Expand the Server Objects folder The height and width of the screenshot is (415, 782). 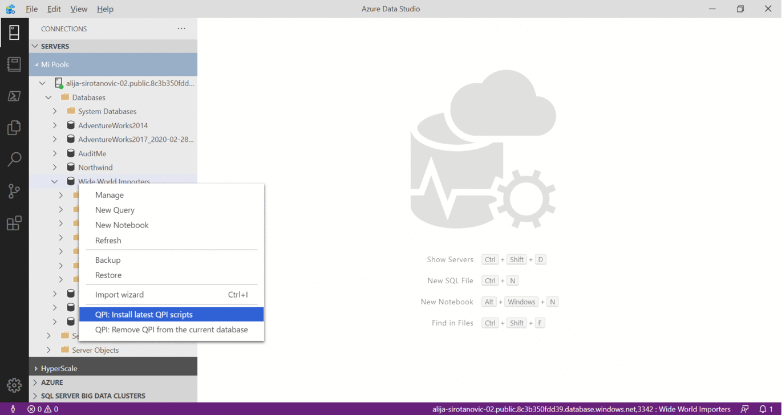pos(48,350)
